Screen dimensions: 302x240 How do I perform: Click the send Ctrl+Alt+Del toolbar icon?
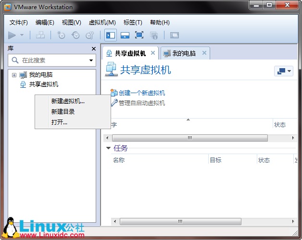click(x=40, y=35)
